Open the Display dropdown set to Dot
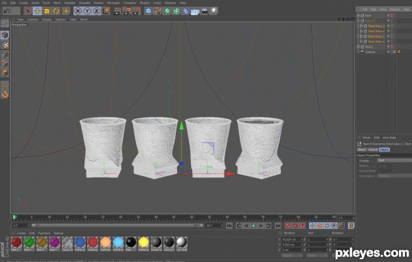This screenshot has width=412, height=262. point(394,160)
